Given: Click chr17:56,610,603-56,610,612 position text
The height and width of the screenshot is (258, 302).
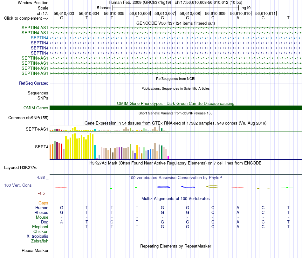Looking at the screenshot, I should pyautogui.click(x=209, y=3).
